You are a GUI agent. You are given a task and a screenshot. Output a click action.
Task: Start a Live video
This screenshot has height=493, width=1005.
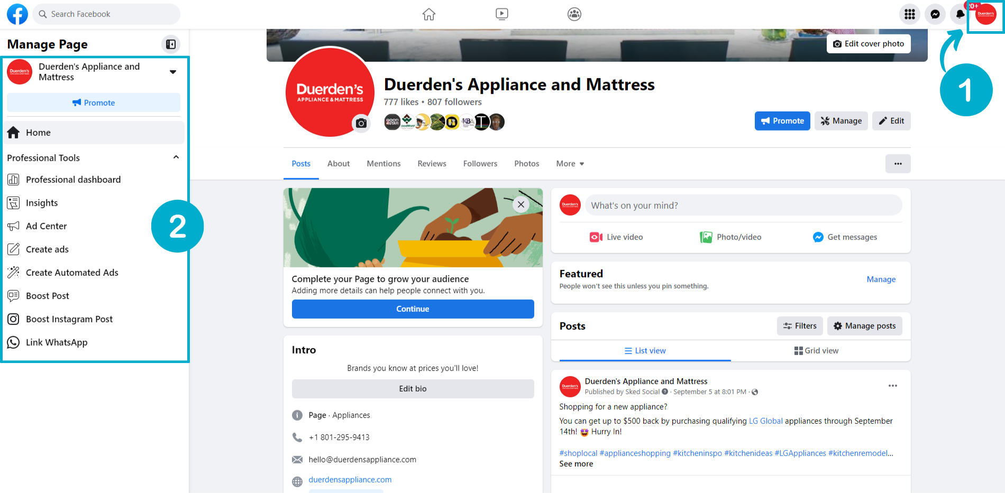click(x=616, y=237)
